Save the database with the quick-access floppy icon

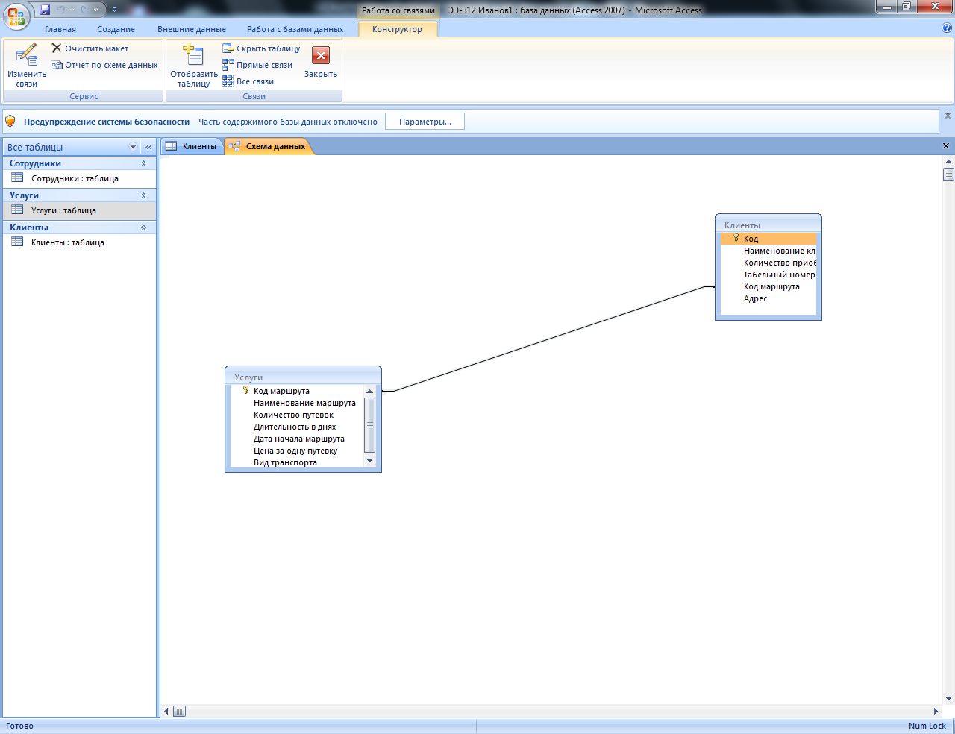45,10
